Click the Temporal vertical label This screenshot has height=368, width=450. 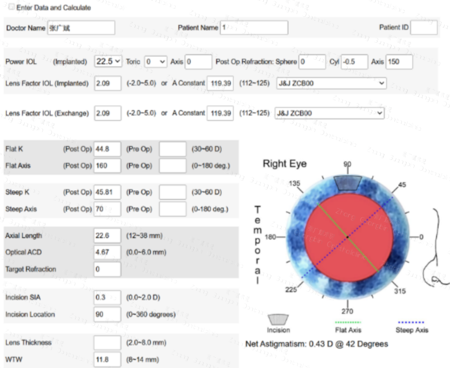[x=257, y=245]
